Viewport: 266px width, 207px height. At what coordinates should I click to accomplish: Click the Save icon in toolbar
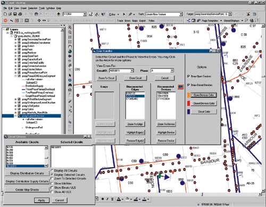pyautogui.click(x=15, y=14)
